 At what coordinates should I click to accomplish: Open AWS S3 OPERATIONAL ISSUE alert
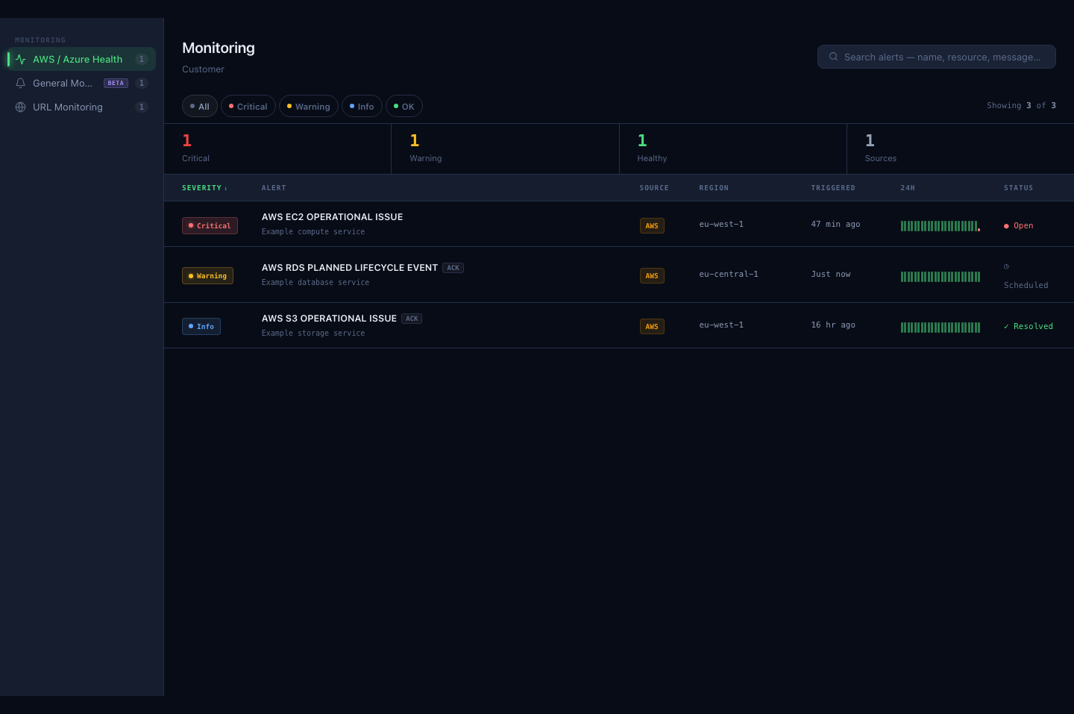[x=329, y=319]
